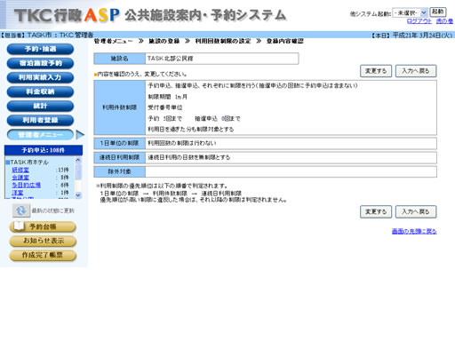
Task: Open the 統計 sidebar menu
Action: pos(40,106)
